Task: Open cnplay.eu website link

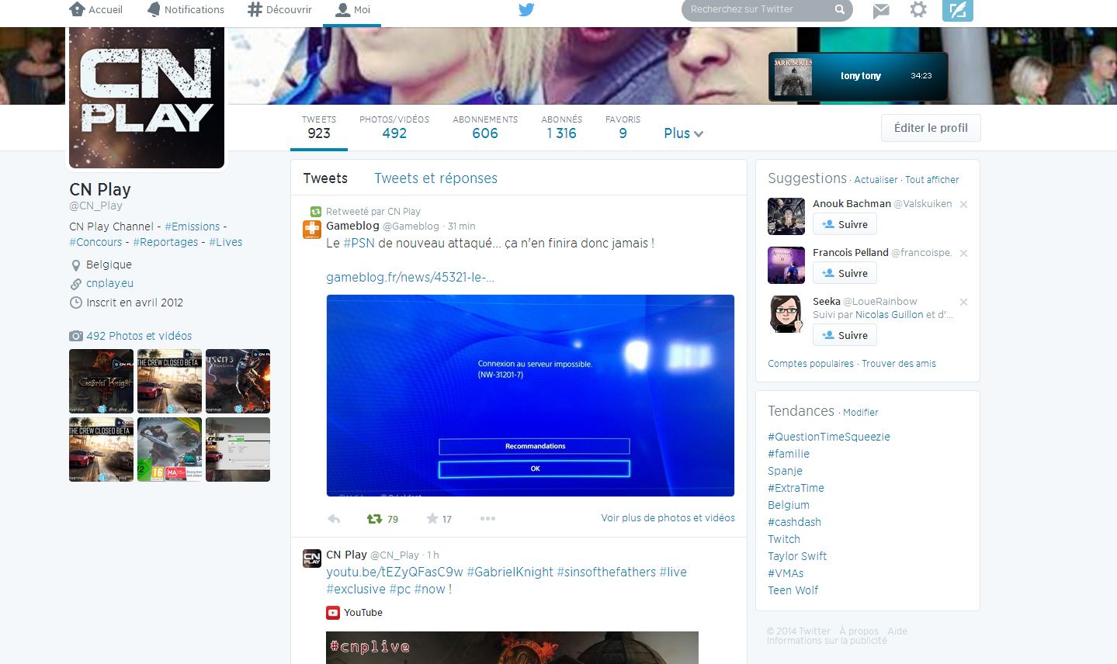Action: click(109, 283)
